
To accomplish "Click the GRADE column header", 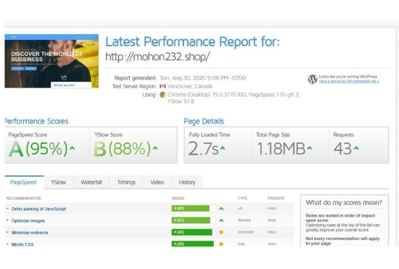I will click(178, 198).
